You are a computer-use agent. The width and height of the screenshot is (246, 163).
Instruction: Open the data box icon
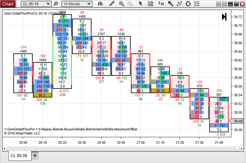pyautogui.click(x=151, y=4)
